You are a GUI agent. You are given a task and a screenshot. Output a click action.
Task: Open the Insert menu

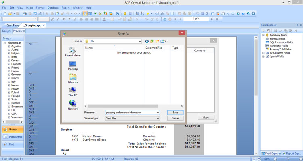[x=29, y=8]
